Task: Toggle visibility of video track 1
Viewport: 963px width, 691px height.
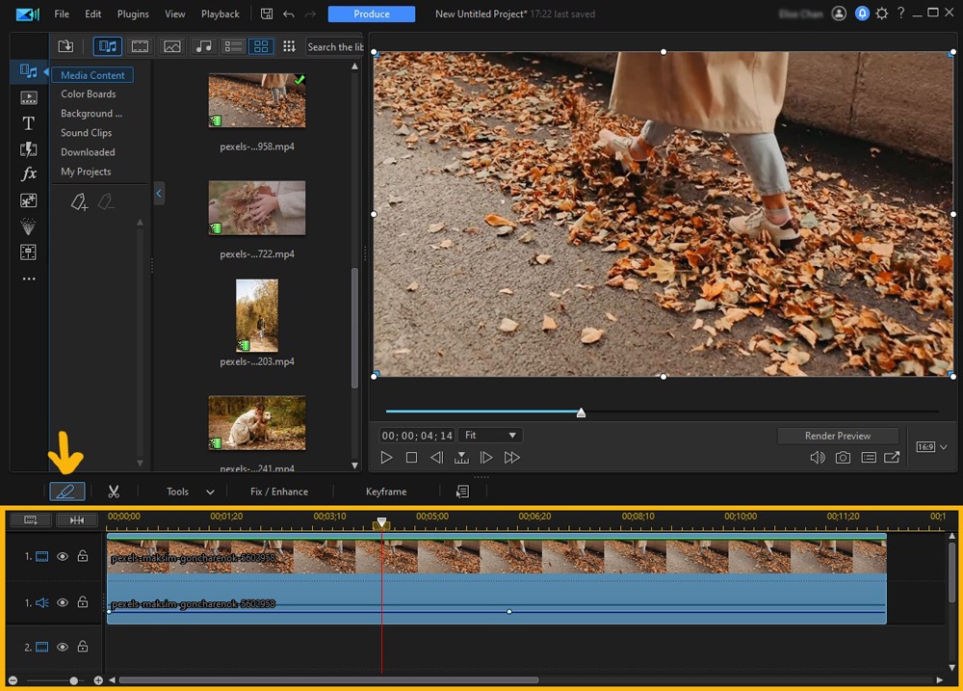Action: pos(62,556)
